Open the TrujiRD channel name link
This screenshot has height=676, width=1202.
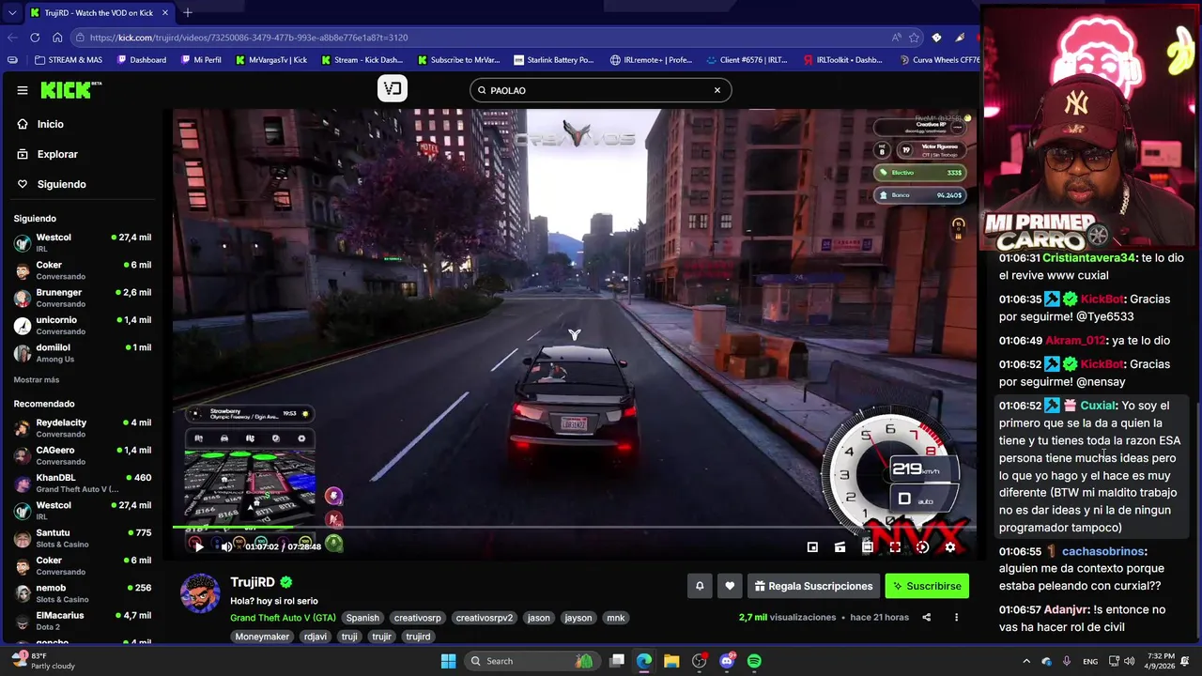253,582
